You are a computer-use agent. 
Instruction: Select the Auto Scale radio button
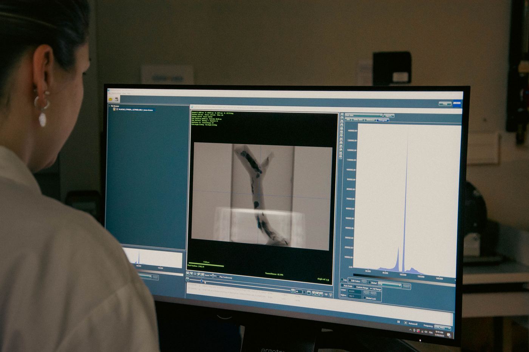(342, 285)
